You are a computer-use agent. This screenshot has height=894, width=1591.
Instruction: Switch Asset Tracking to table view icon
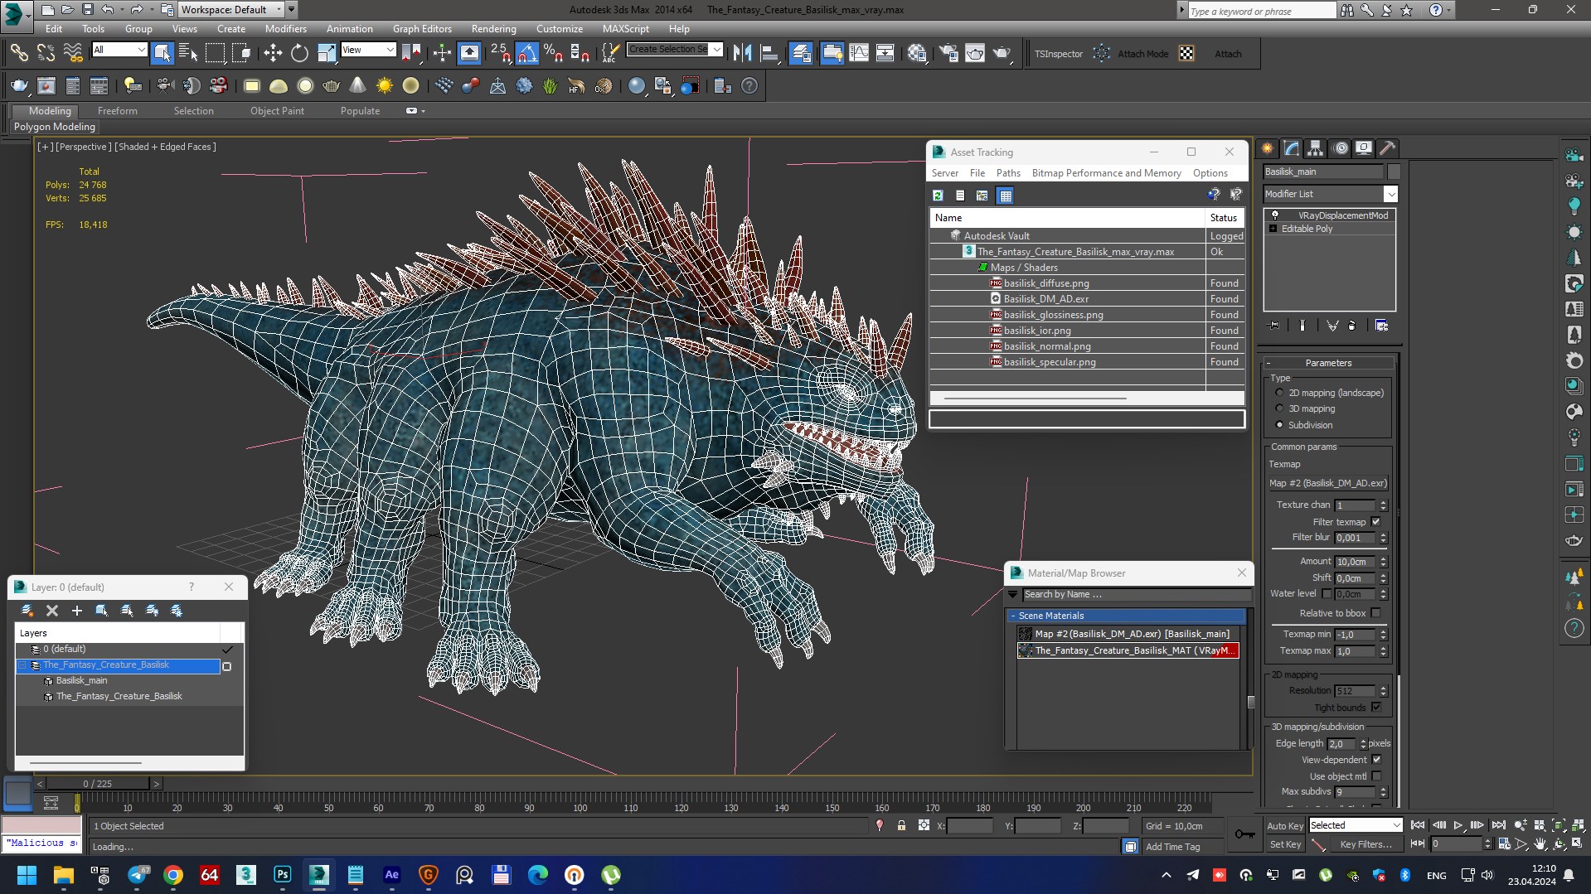click(x=1006, y=196)
